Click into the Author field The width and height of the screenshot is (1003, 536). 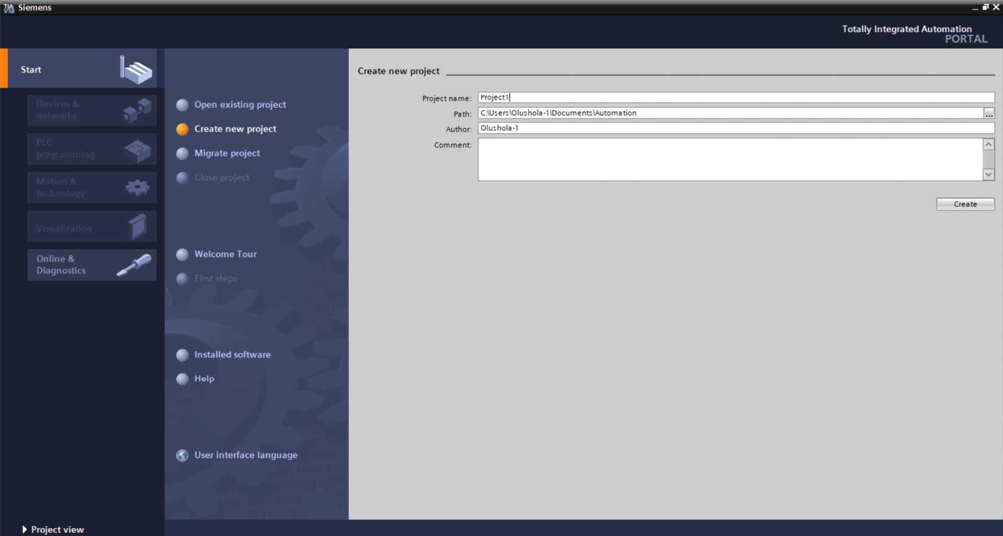[x=736, y=128]
